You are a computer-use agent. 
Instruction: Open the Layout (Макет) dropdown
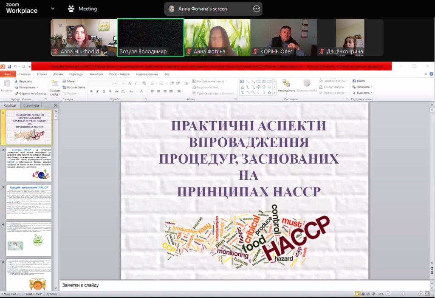[71, 81]
